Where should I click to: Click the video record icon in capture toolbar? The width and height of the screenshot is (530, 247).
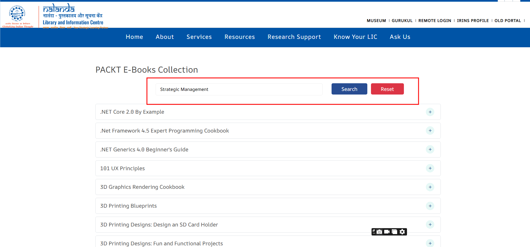[387, 232]
